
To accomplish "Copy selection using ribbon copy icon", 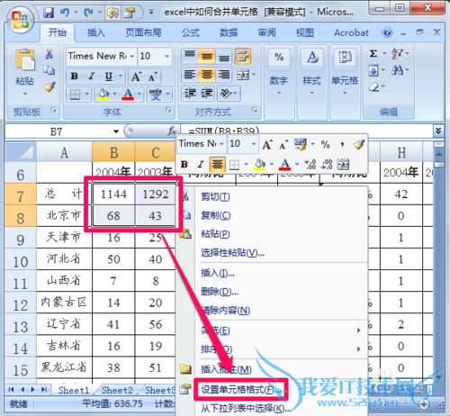I will click(x=49, y=70).
